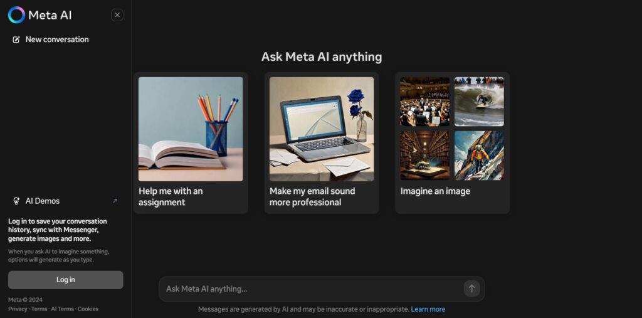
Task: Open the AI Terms link
Action: [63, 309]
